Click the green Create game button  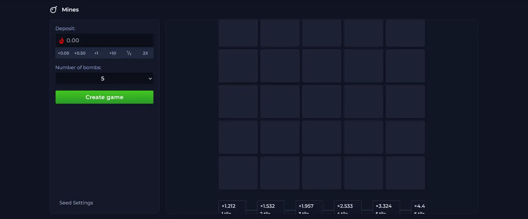[104, 97]
